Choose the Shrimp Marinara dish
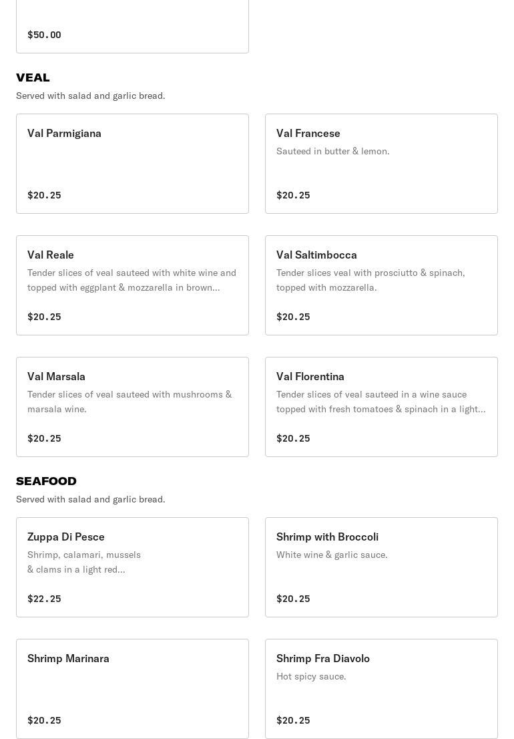514x739 pixels. [x=132, y=689]
